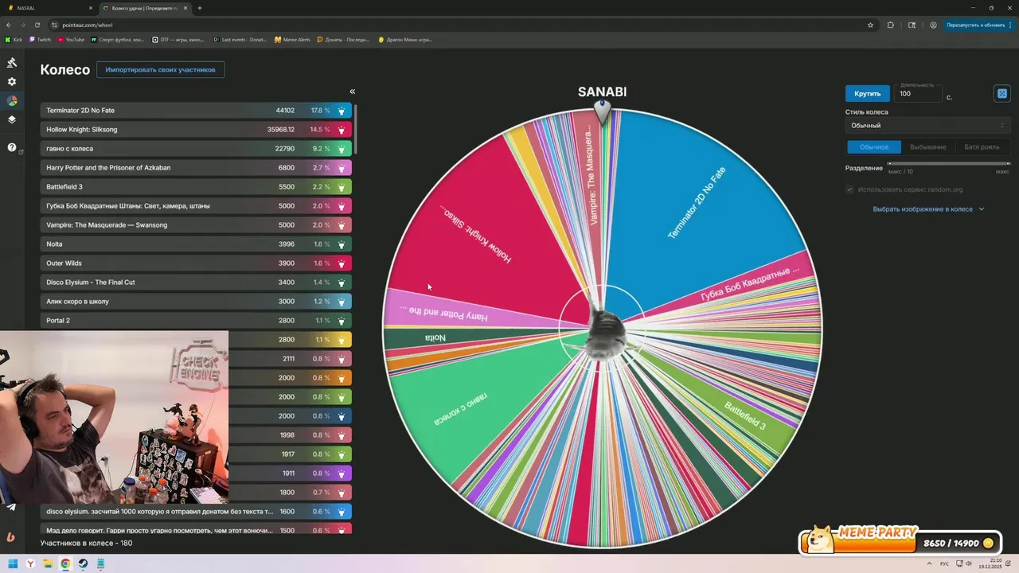Image resolution: width=1019 pixels, height=573 pixels.
Task: Open the layers stack icon in sidebar
Action: [x=12, y=120]
